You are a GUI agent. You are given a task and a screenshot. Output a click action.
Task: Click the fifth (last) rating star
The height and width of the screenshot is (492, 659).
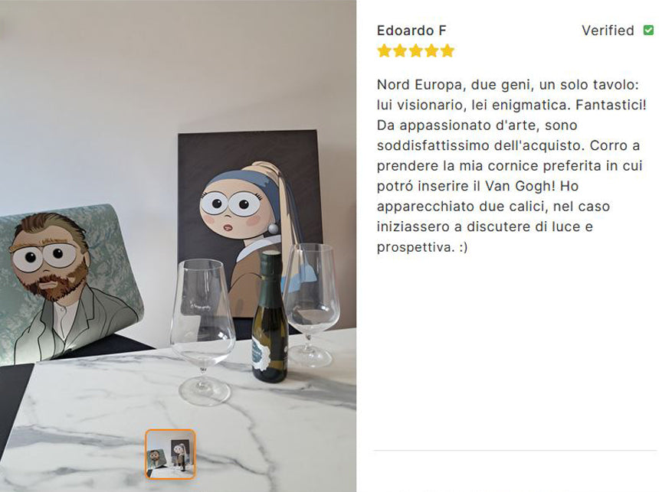(x=448, y=51)
